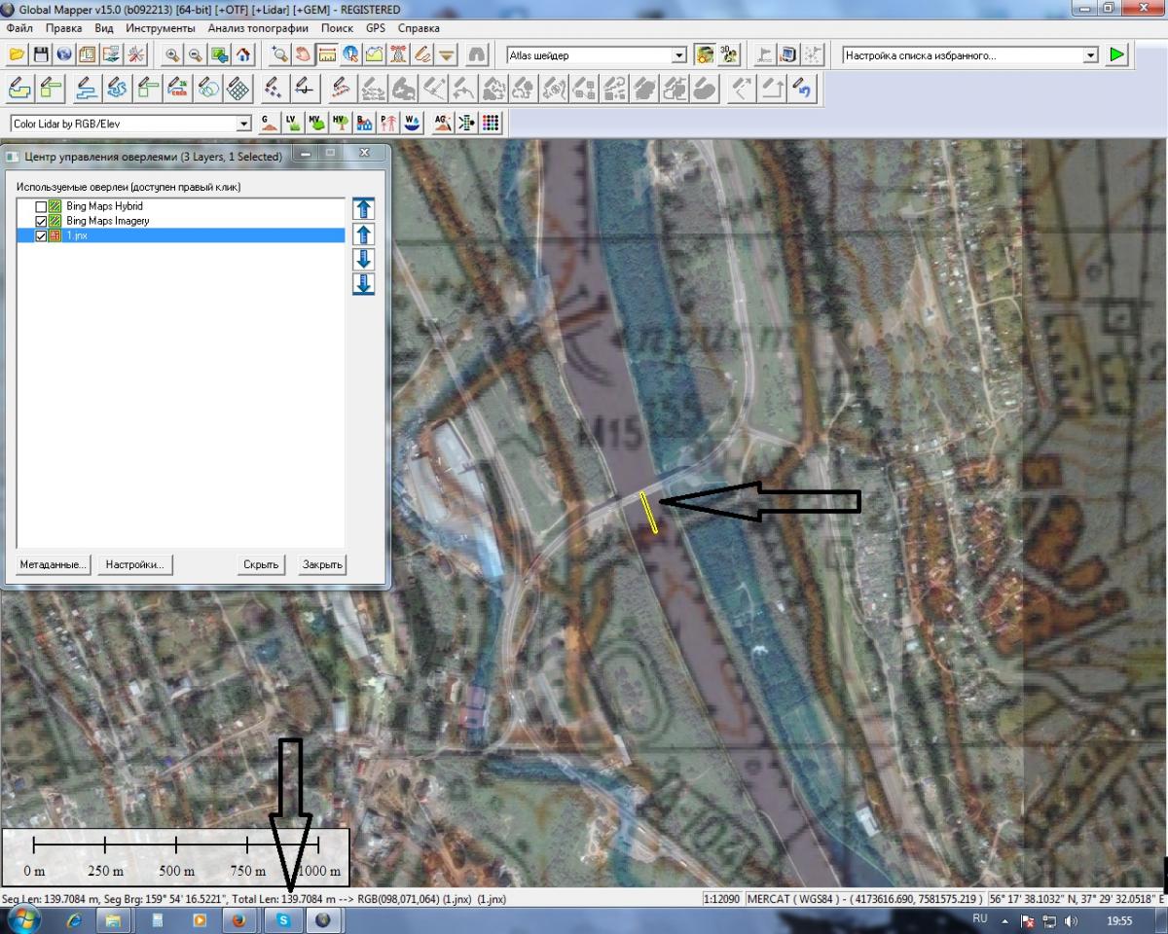Click the green Run favorite play button
The width and height of the screenshot is (1168, 934).
(x=1116, y=55)
